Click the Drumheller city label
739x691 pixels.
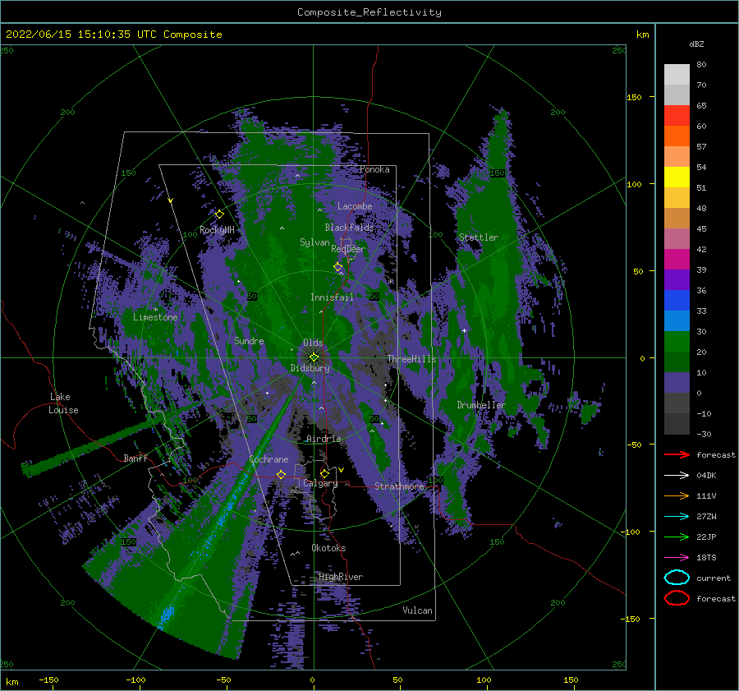481,405
